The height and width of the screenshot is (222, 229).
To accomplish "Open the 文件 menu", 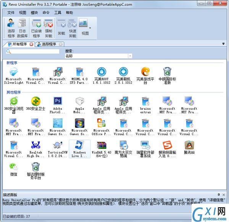I will coord(11,13).
